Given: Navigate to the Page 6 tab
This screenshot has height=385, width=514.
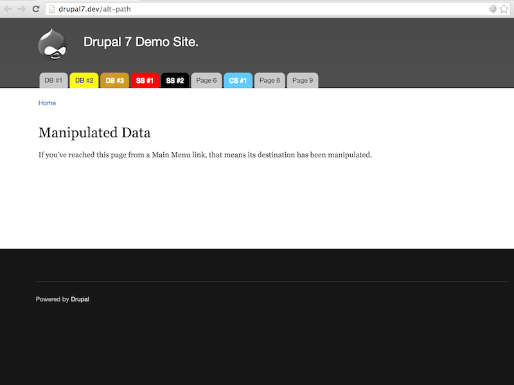Looking at the screenshot, I should pos(206,80).
